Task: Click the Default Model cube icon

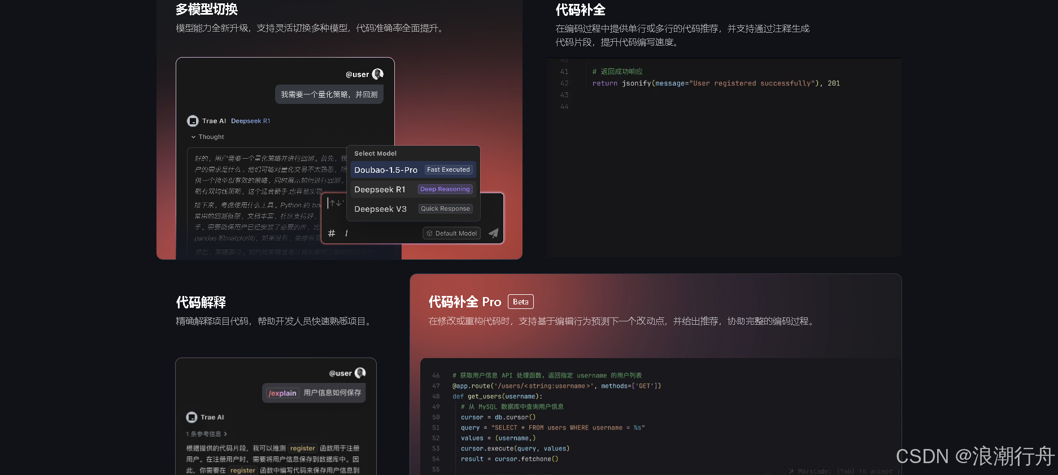Action: pyautogui.click(x=430, y=233)
